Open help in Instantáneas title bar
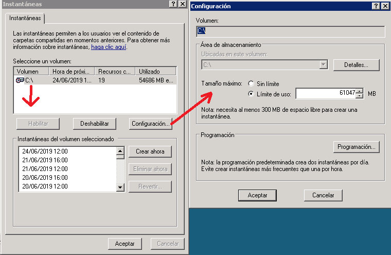 coord(173,4)
